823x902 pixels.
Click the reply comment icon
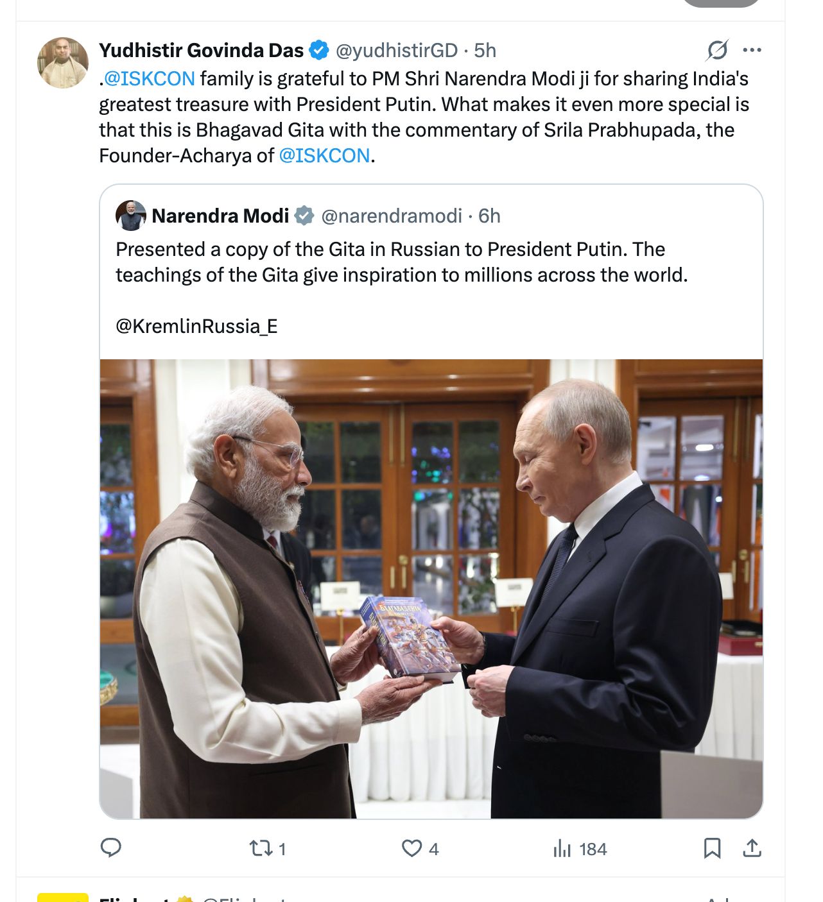[x=111, y=847]
